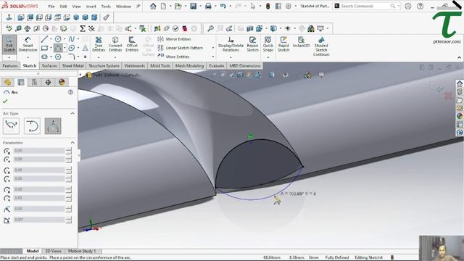Select the Centerpoint Arc type
The height and width of the screenshot is (261, 464).
pos(11,125)
